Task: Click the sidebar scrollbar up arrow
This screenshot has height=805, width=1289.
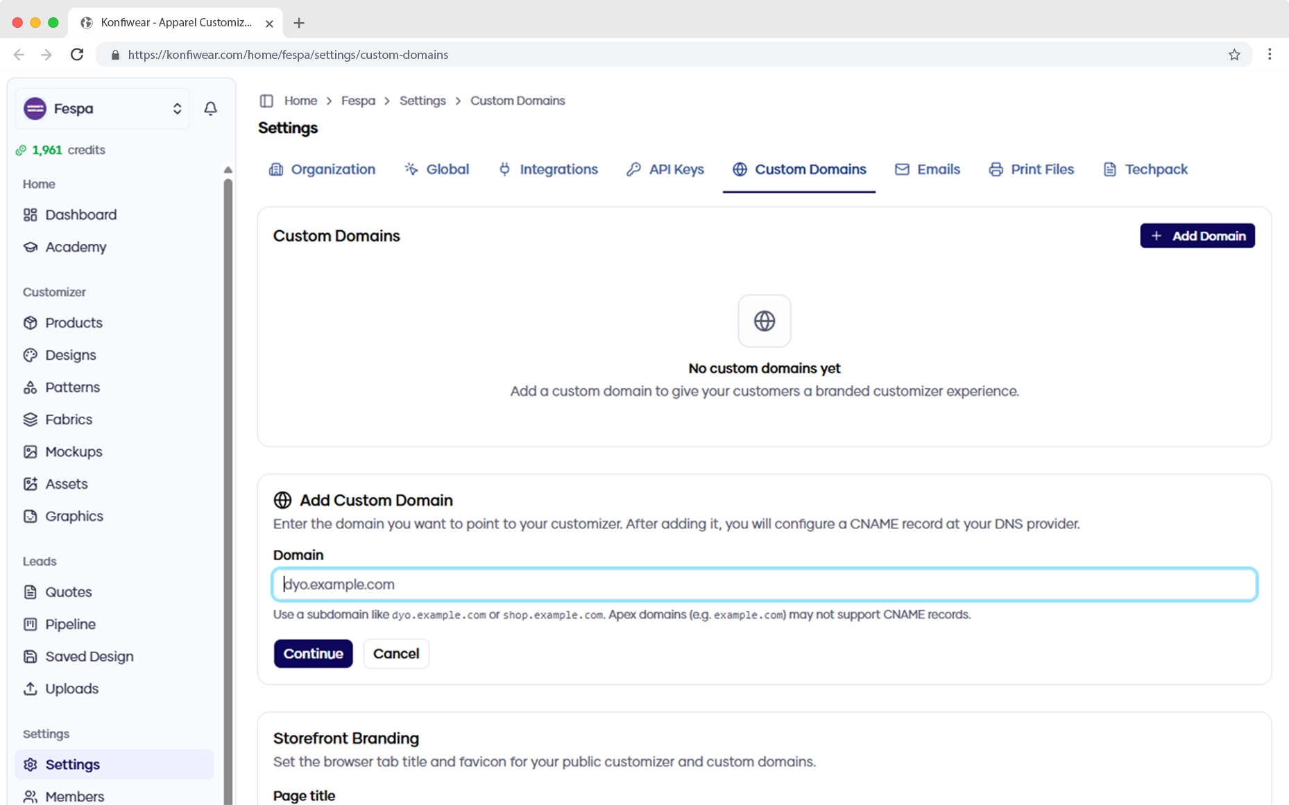Action: (x=228, y=170)
